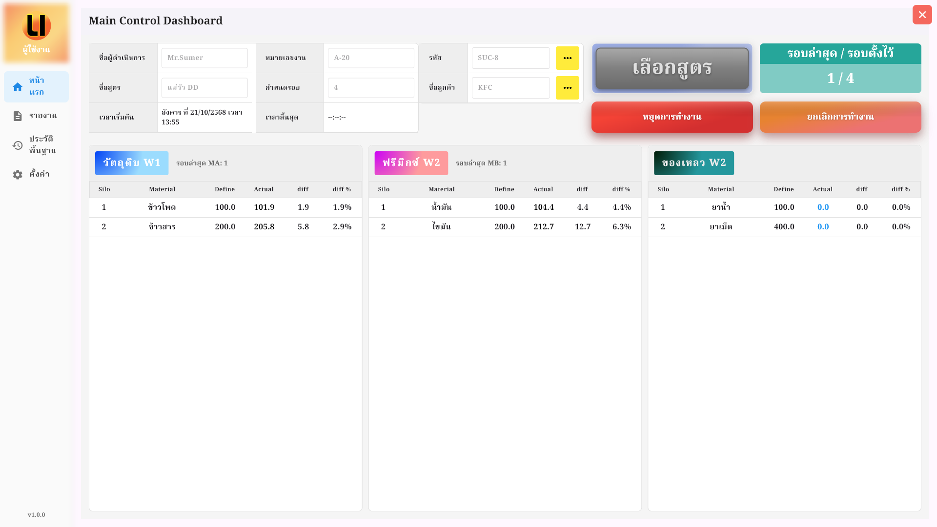This screenshot has height=527, width=937.
Task: Click the A-20 job number field
Action: pos(371,58)
